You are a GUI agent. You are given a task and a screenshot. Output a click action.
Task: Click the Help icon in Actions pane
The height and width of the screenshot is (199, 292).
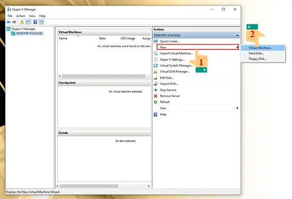click(156, 115)
